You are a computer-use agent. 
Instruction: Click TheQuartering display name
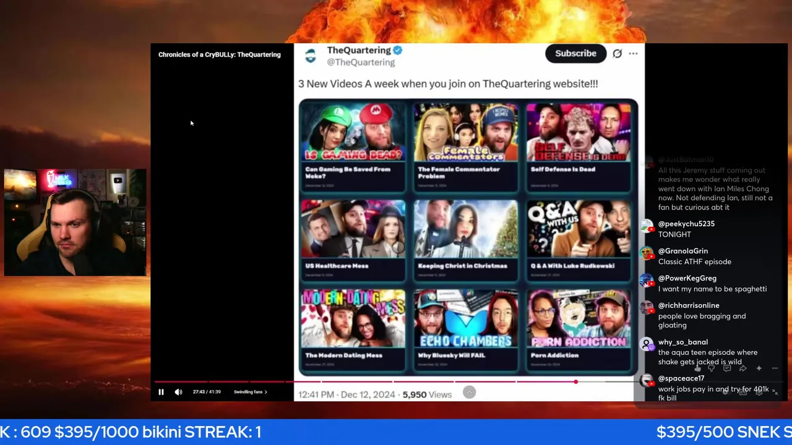coord(359,50)
